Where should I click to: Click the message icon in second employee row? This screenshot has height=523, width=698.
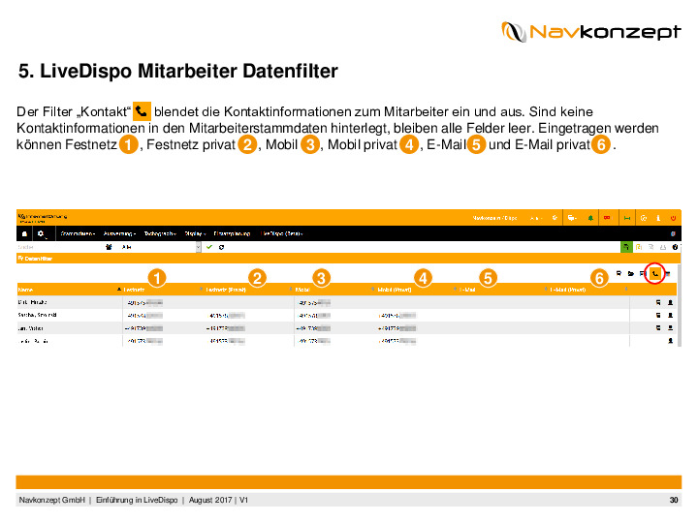click(x=658, y=316)
